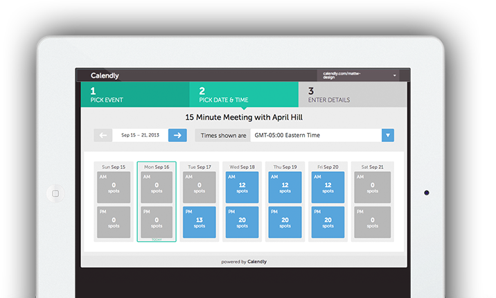
Task: Click the Times shown are label
Action: [223, 135]
